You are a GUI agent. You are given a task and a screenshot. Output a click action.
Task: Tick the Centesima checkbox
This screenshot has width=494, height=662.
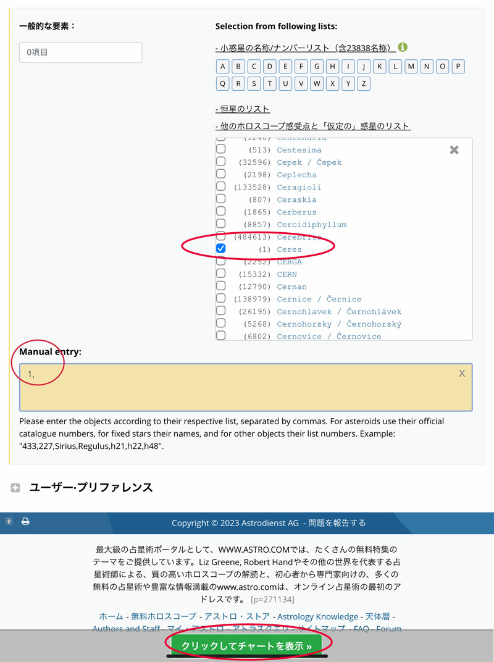pyautogui.click(x=220, y=149)
